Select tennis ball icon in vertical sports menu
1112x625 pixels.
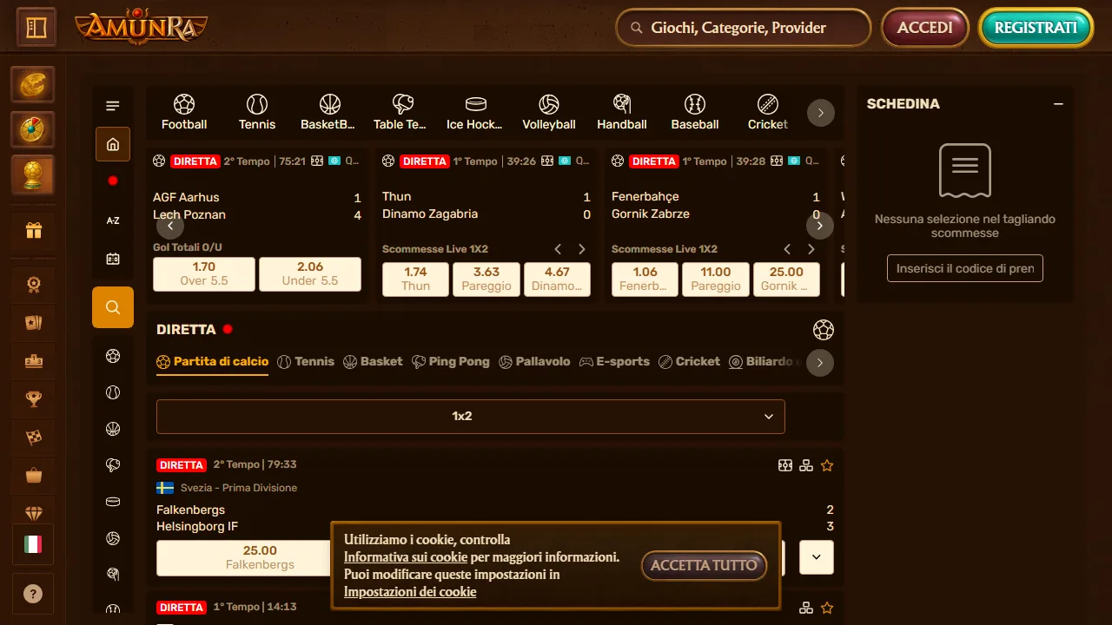[x=113, y=393]
